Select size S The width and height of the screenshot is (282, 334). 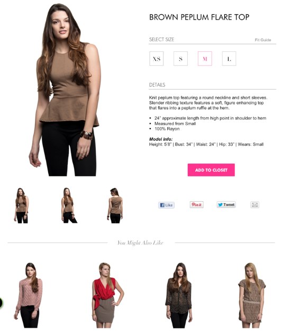(x=180, y=59)
